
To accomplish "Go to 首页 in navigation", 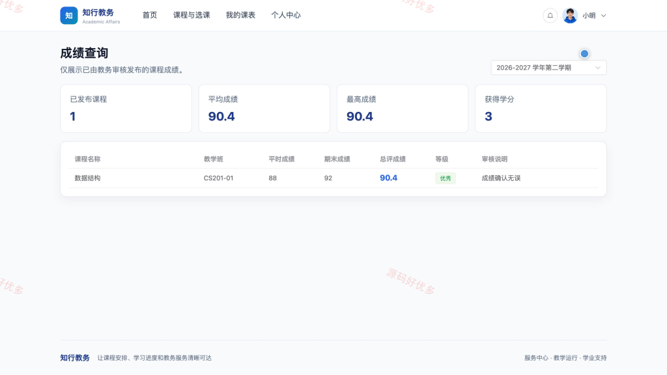I will click(x=150, y=16).
